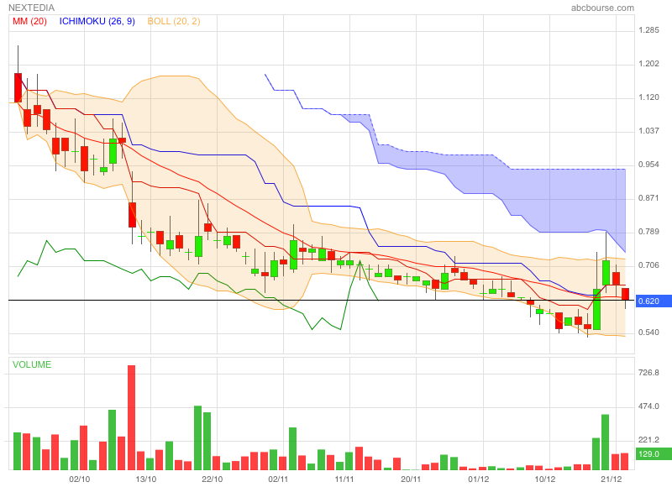672x487 pixels.
Task: Click the 02/11 date label
Action: (x=278, y=479)
